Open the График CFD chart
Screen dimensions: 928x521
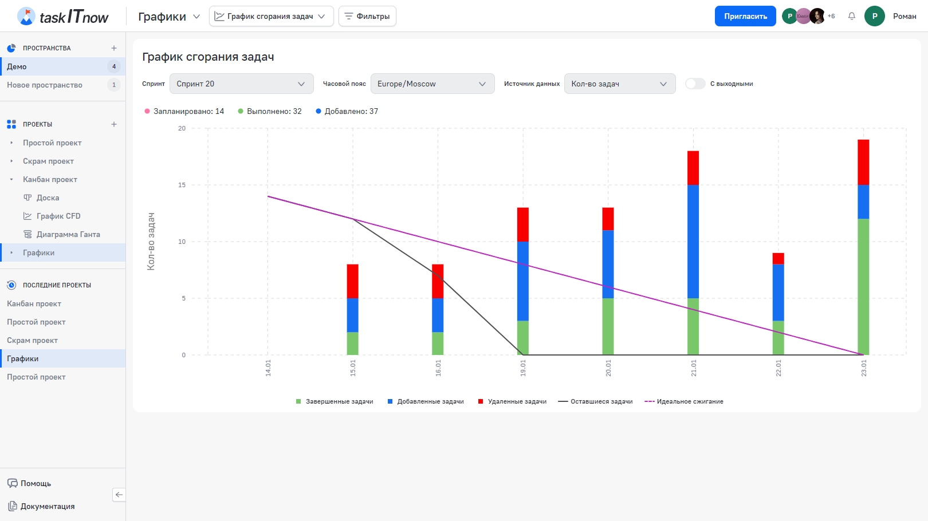click(58, 216)
